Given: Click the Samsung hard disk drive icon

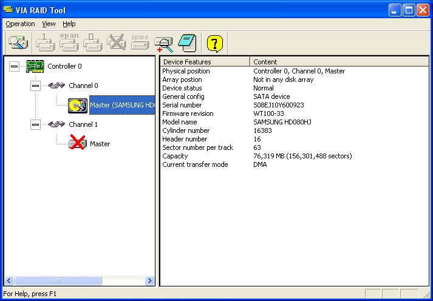Looking at the screenshot, I should (78, 106).
